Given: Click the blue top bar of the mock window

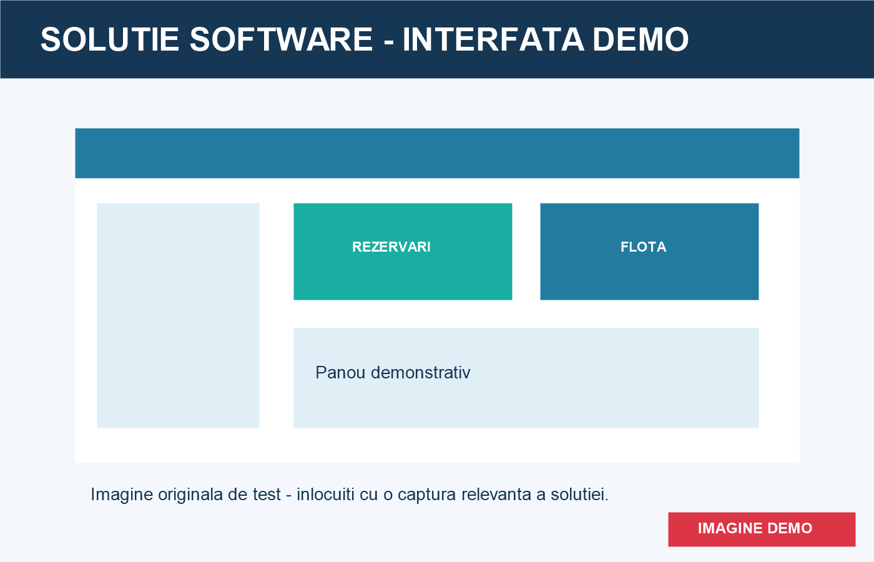Looking at the screenshot, I should 437,153.
